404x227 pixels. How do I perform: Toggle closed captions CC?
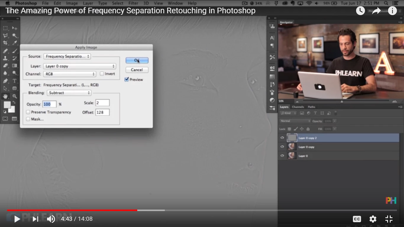click(x=357, y=219)
